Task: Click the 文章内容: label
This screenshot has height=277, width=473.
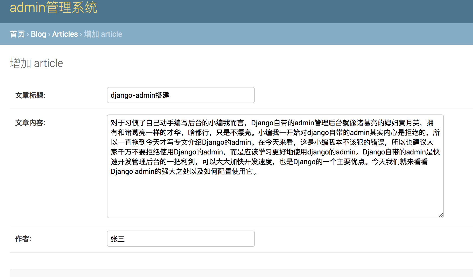Action: [30, 123]
